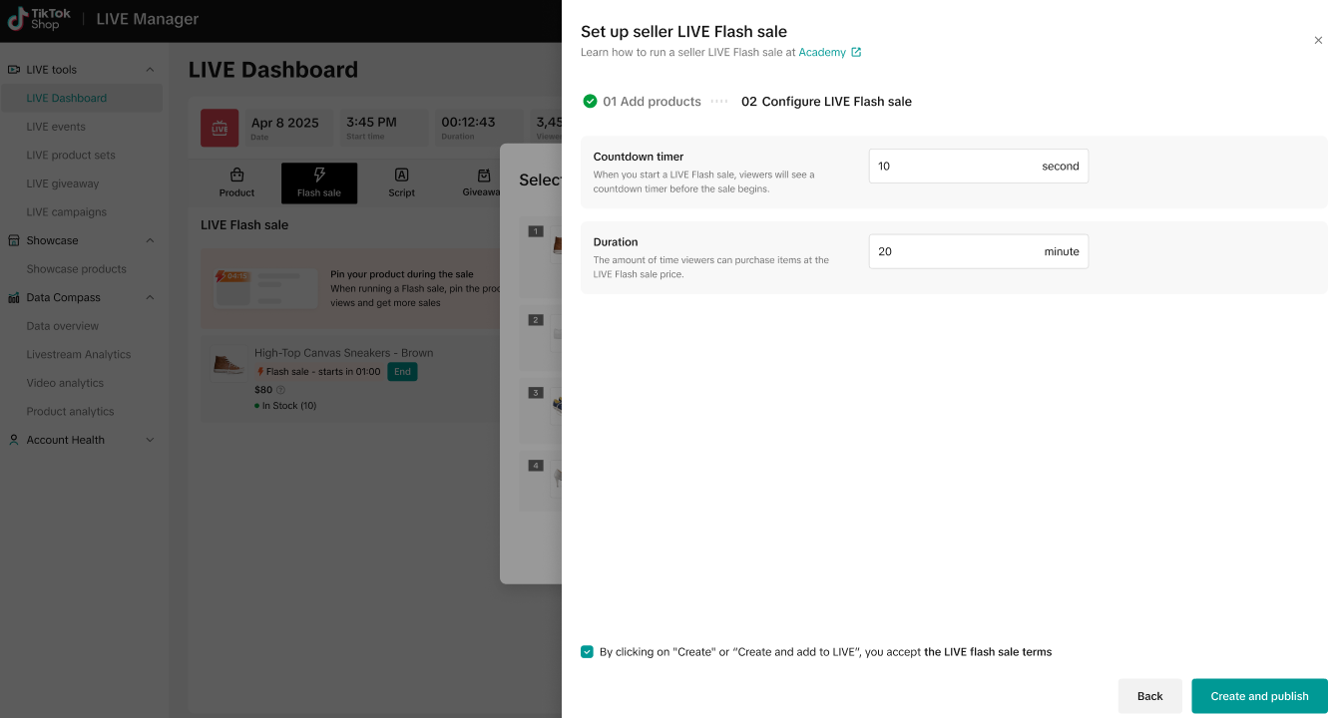1330x718 pixels.
Task: Collapse the Showcase sidebar section
Action: click(150, 240)
